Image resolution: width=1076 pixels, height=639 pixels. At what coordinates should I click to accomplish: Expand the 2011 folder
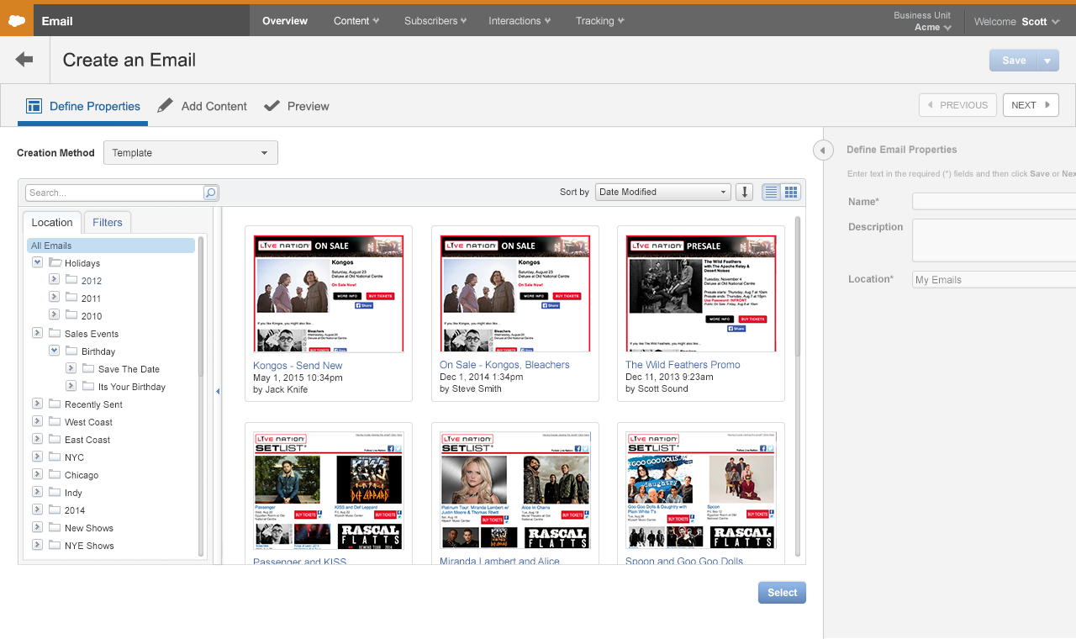[54, 298]
